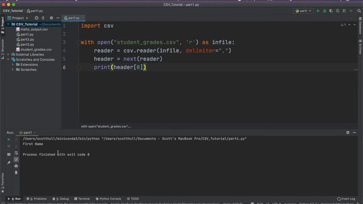
Task: Click part1.py breadcrumb in navigation bar
Action: (x=35, y=11)
